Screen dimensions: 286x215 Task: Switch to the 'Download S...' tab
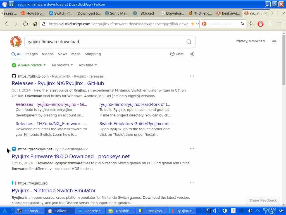[89, 13]
